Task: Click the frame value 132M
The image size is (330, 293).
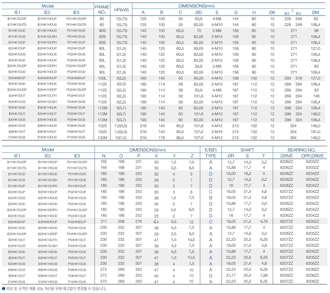Action: pos(102,138)
